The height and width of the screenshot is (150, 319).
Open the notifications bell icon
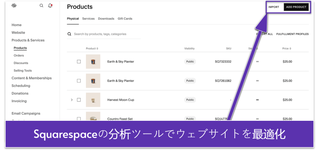click(50, 6)
